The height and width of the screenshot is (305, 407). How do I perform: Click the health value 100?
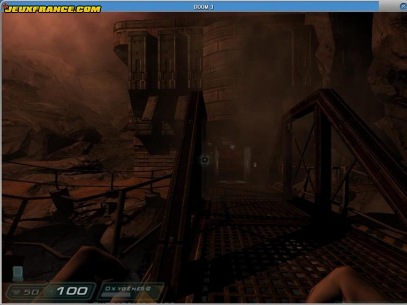pyautogui.click(x=72, y=291)
